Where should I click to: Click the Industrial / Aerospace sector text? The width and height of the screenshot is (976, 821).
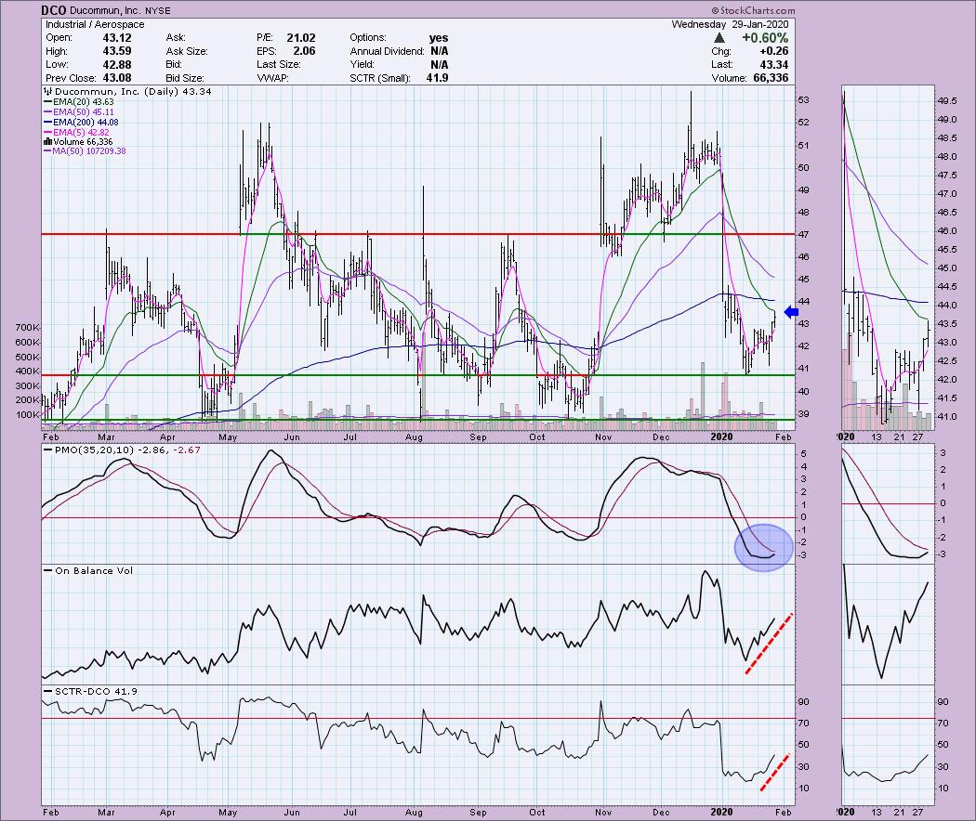point(95,24)
